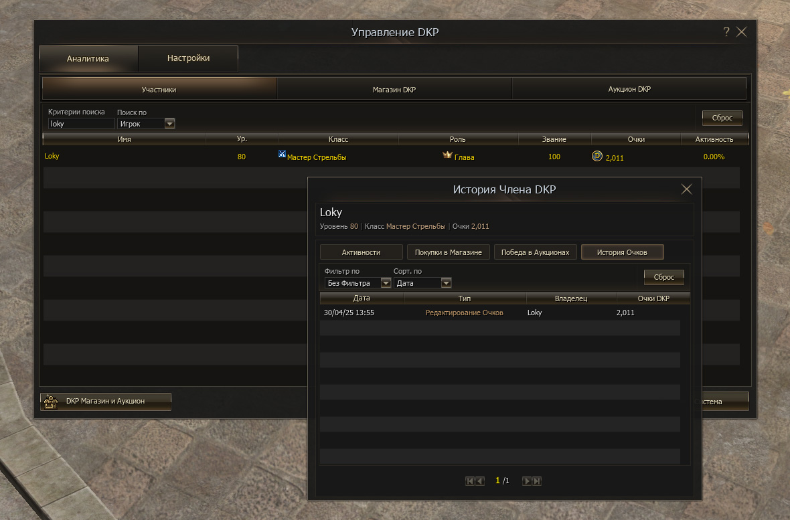Click the crown icon next to Глава
This screenshot has width=790, height=520.
tap(447, 156)
